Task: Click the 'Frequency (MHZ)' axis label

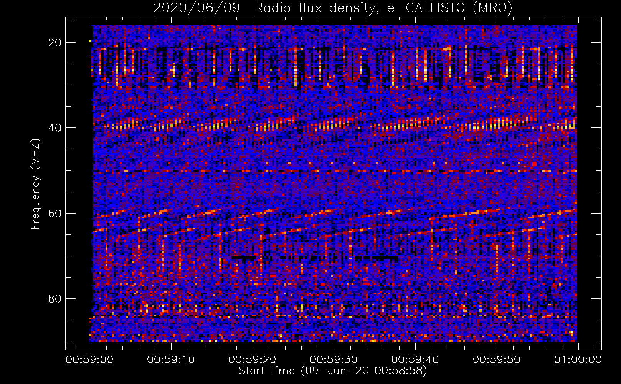Action: (35, 184)
